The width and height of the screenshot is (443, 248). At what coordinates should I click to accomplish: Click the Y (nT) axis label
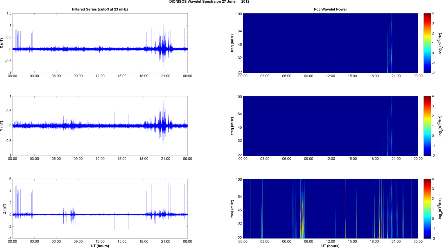point(2,126)
